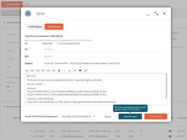Image resolution: width=187 pixels, height=140 pixels.
Task: Underline the selected email text
Action: tap(69, 71)
